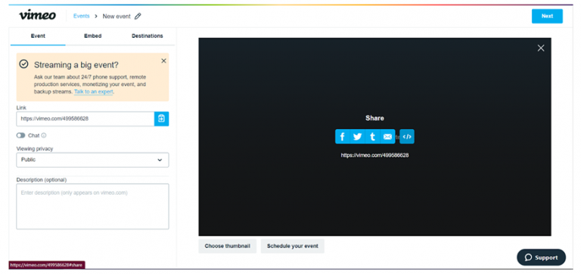Screen dimensions: 581x274
Task: Close the Share overlay
Action: point(541,48)
